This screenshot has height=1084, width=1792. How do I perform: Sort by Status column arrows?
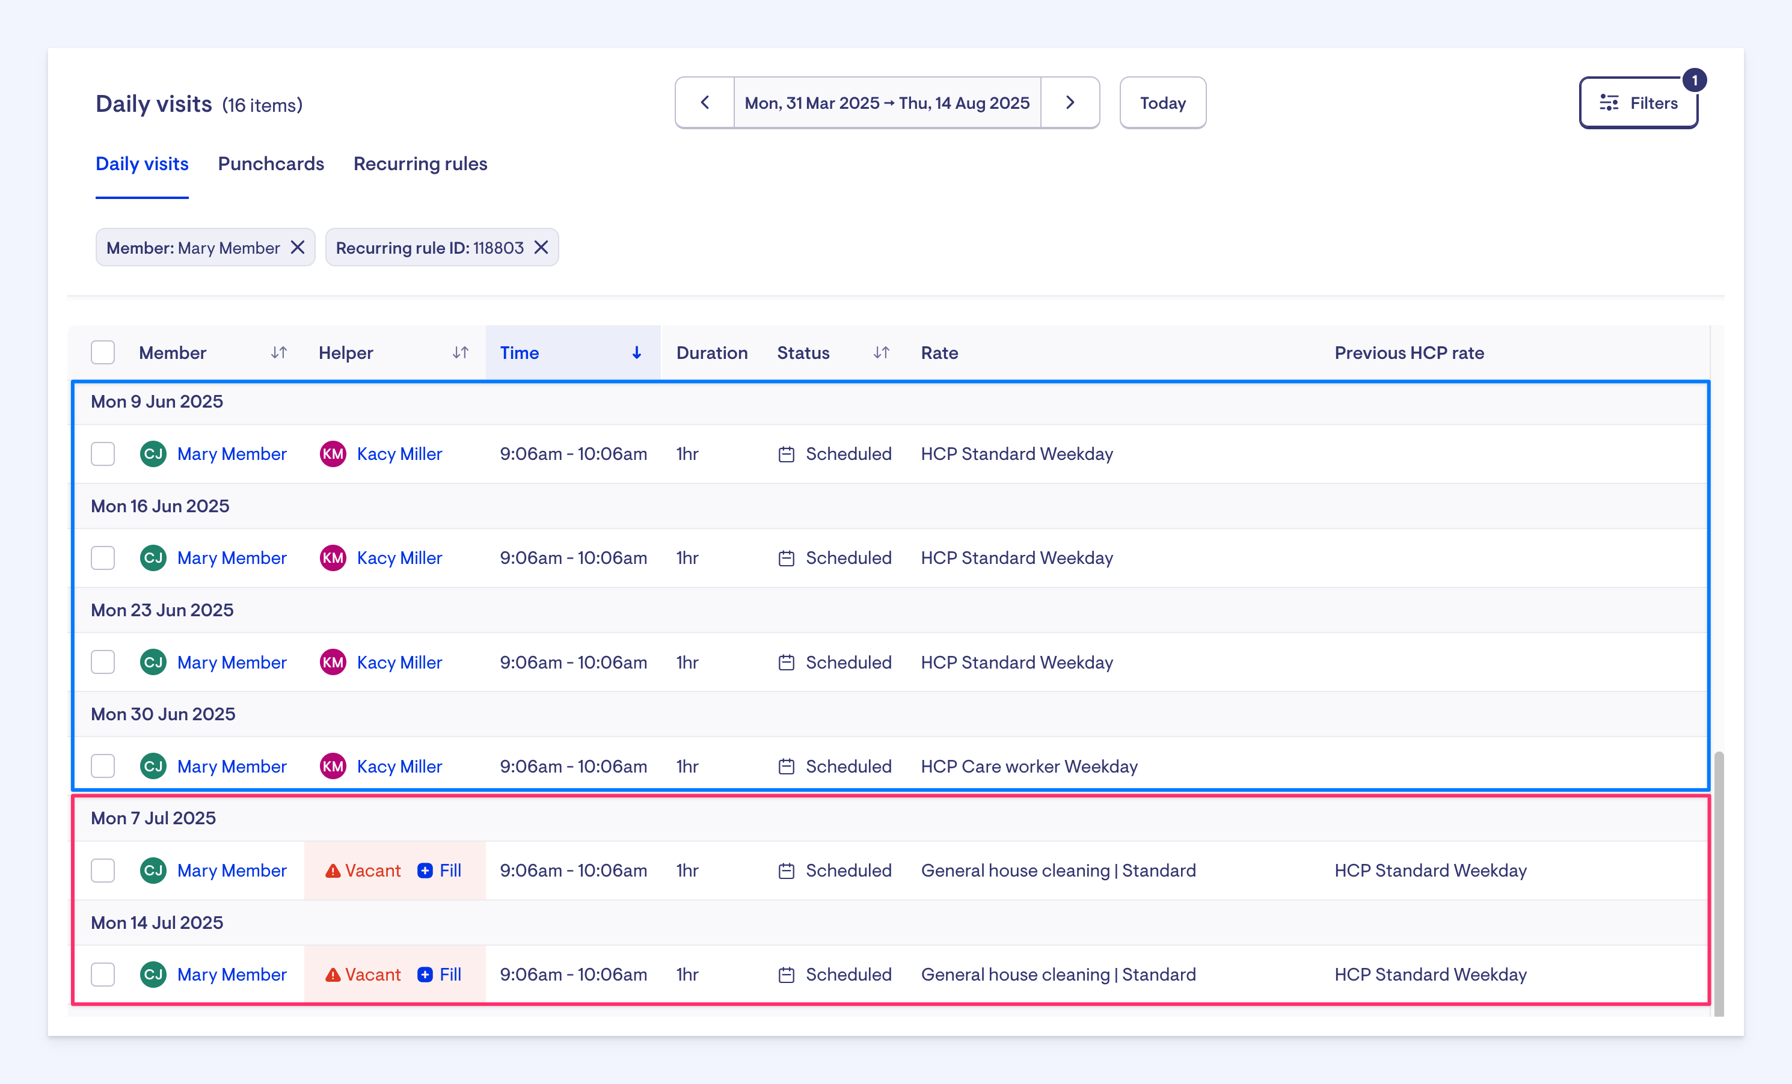(881, 352)
